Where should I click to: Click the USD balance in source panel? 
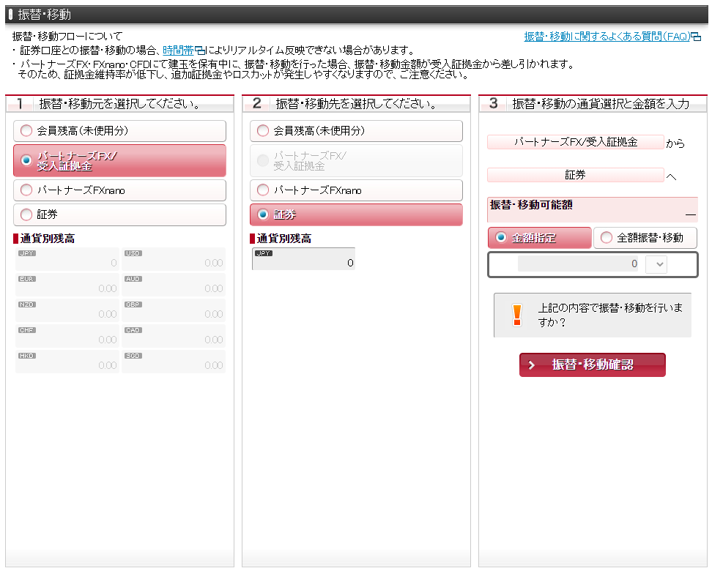coord(174,259)
